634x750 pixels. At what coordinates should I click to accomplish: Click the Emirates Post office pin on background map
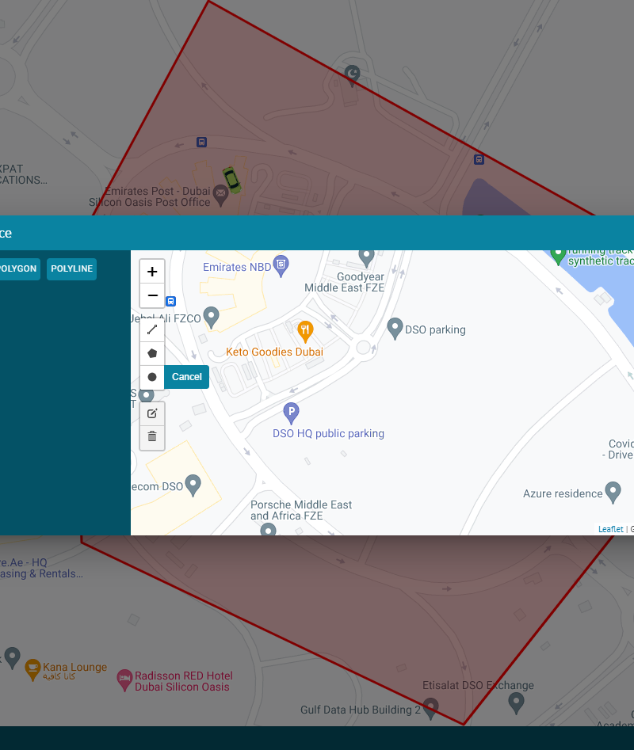coord(220,195)
